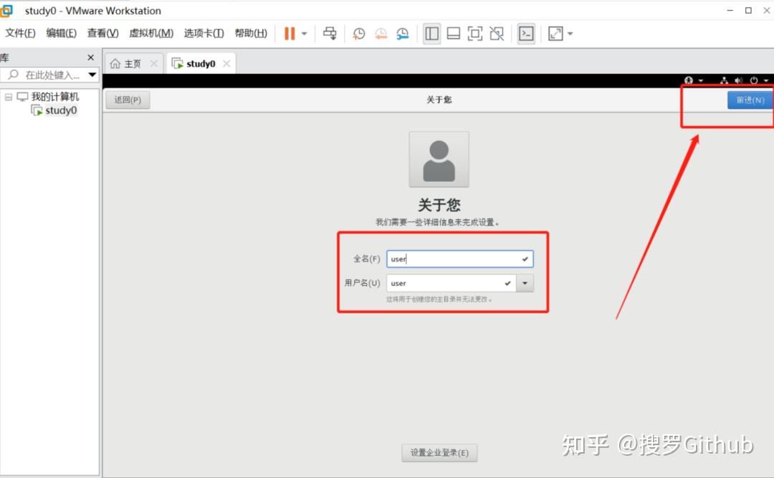This screenshot has width=774, height=478.
Task: Click the guest volume icon
Action: pyautogui.click(x=738, y=80)
